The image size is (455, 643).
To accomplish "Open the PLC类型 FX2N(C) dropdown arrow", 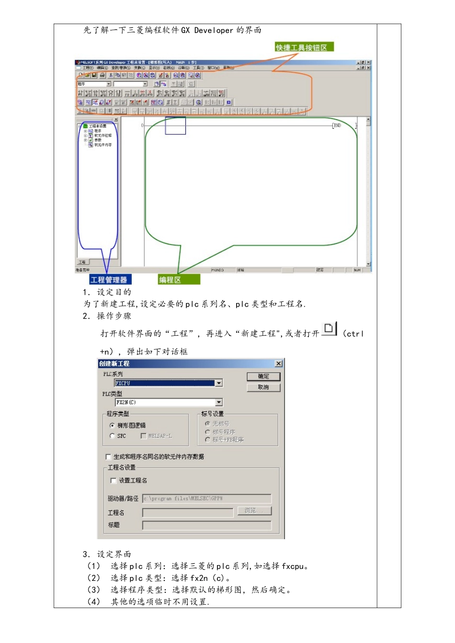I will pos(219,402).
